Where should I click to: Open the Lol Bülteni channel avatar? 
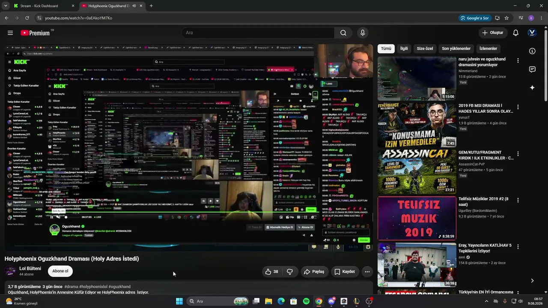[x=10, y=271]
